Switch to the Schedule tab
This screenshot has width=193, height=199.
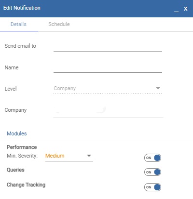(x=59, y=24)
